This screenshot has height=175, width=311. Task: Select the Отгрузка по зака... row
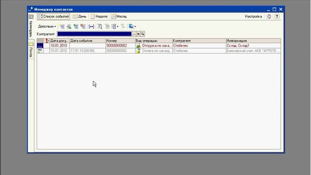point(159,46)
